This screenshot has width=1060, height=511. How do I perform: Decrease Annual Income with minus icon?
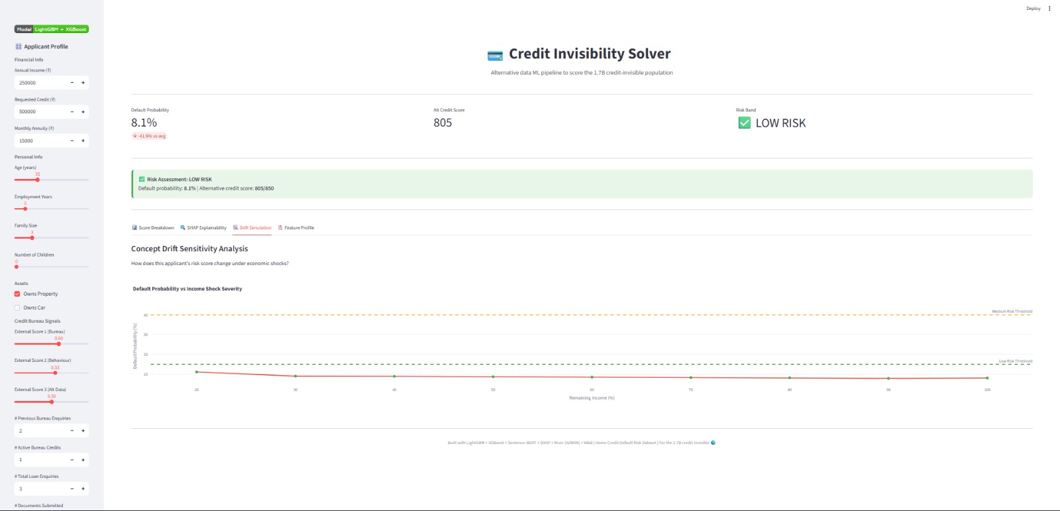pos(72,83)
